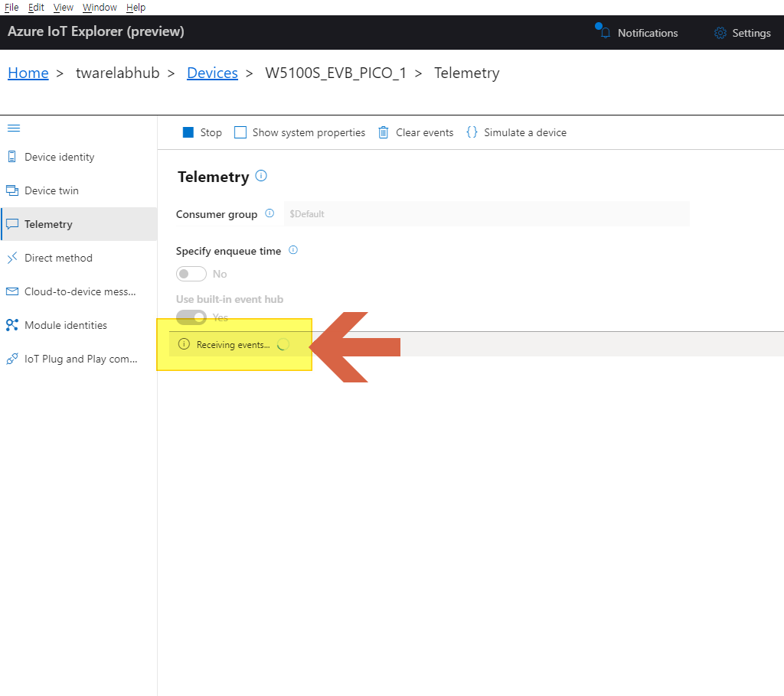
Task: Click the Telemetry chat bubble icon in the sidebar
Action: pyautogui.click(x=12, y=224)
